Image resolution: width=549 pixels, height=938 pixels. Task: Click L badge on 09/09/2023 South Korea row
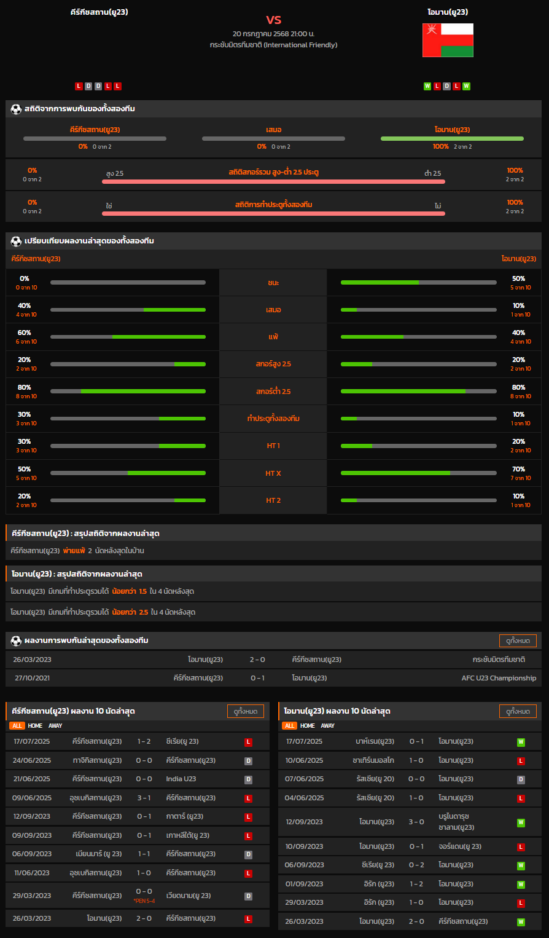coord(249,836)
